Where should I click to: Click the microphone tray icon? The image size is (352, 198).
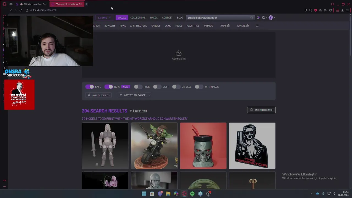pos(323,194)
